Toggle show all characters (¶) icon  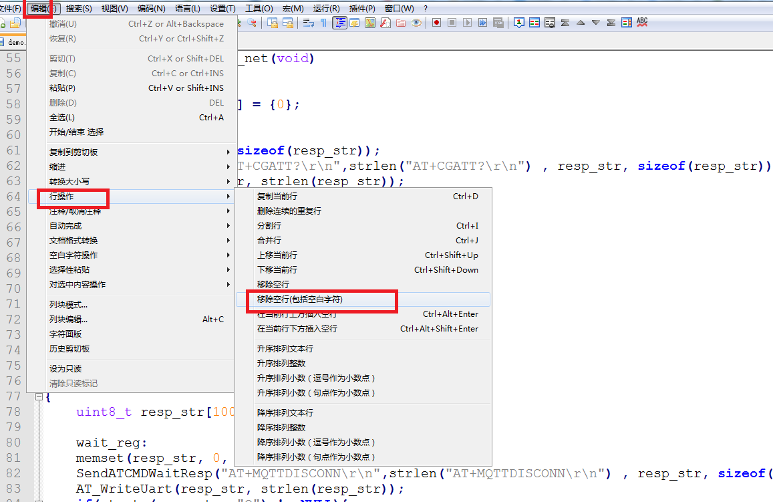[x=324, y=23]
